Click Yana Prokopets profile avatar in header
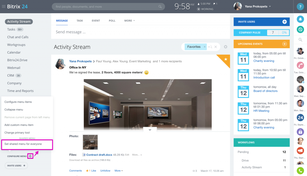Viewport: 307px width, 176px height. (x=238, y=6)
